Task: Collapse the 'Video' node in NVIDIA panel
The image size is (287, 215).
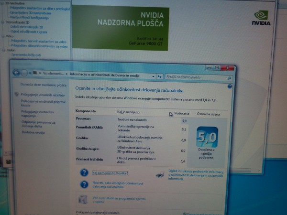Action: point(3,36)
